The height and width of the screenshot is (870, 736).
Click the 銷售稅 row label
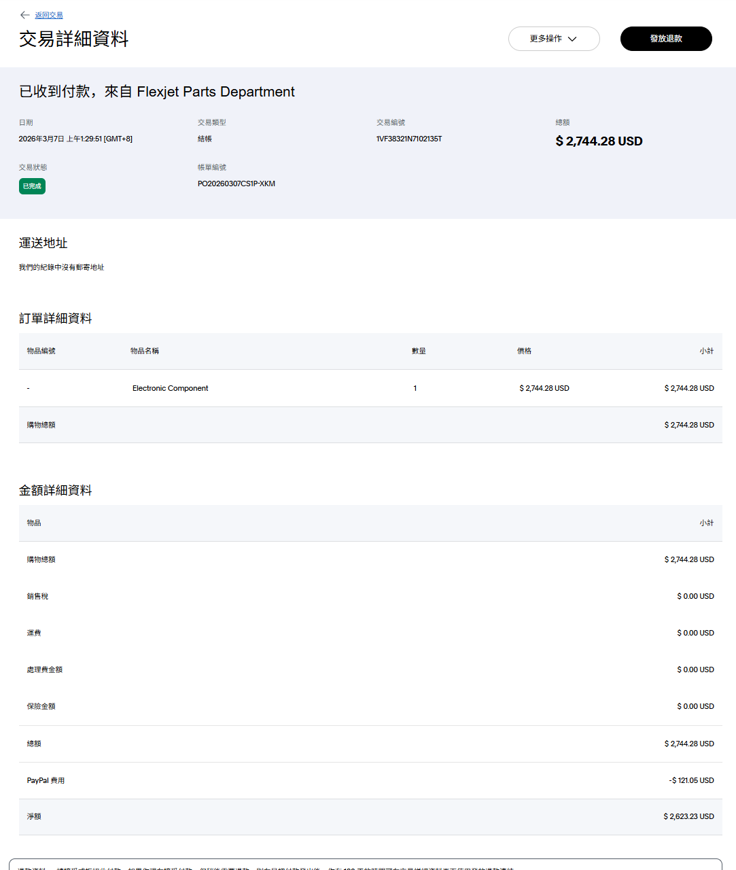pyautogui.click(x=37, y=596)
